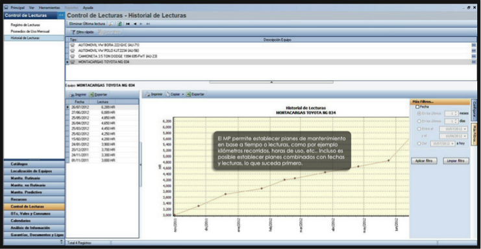
Task: Go to previous record navigation arrow
Action: coord(135,24)
